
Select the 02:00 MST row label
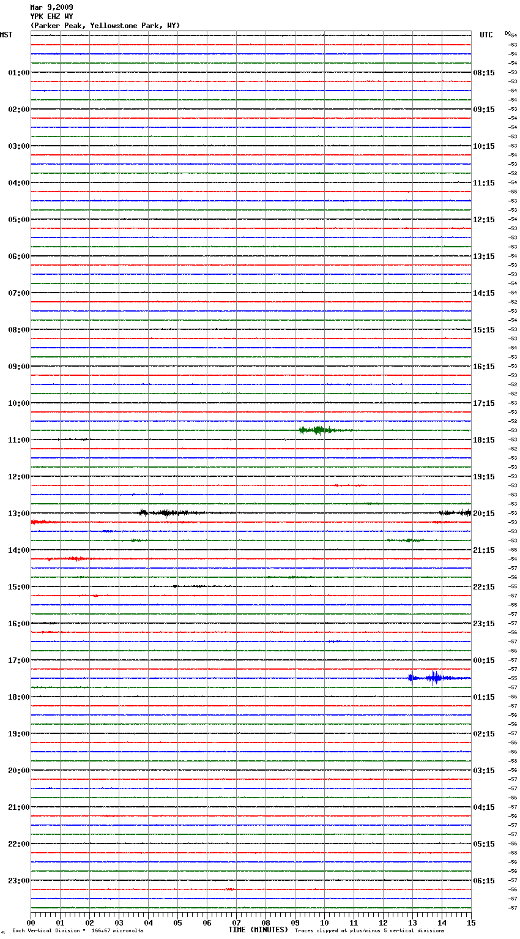click(19, 110)
